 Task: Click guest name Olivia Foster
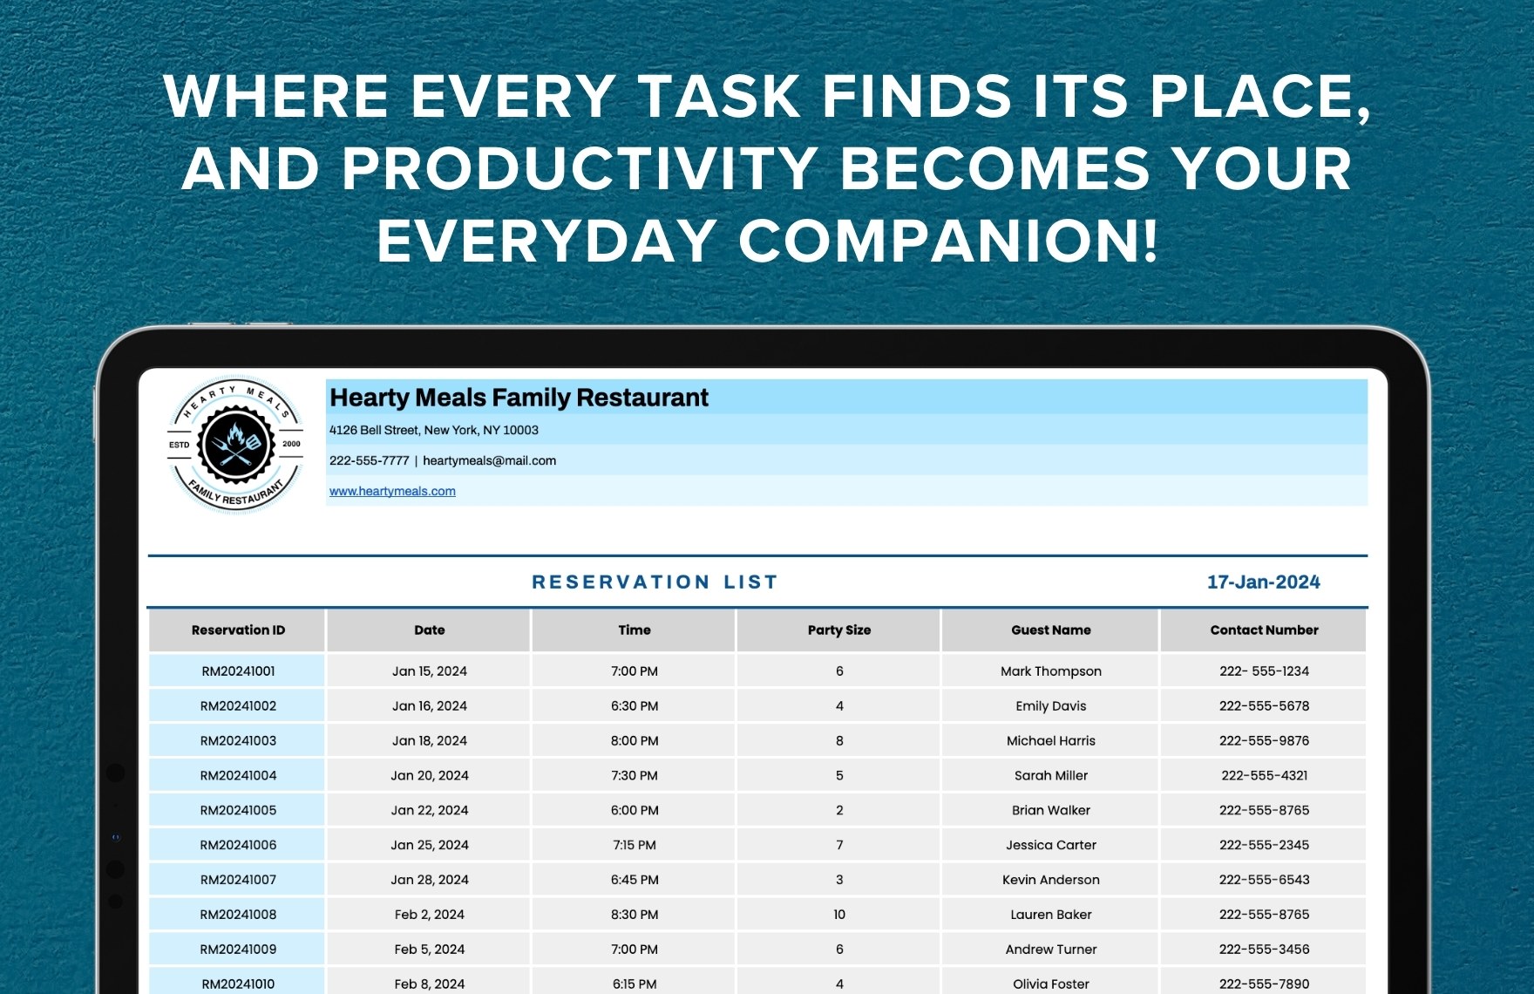click(1050, 983)
